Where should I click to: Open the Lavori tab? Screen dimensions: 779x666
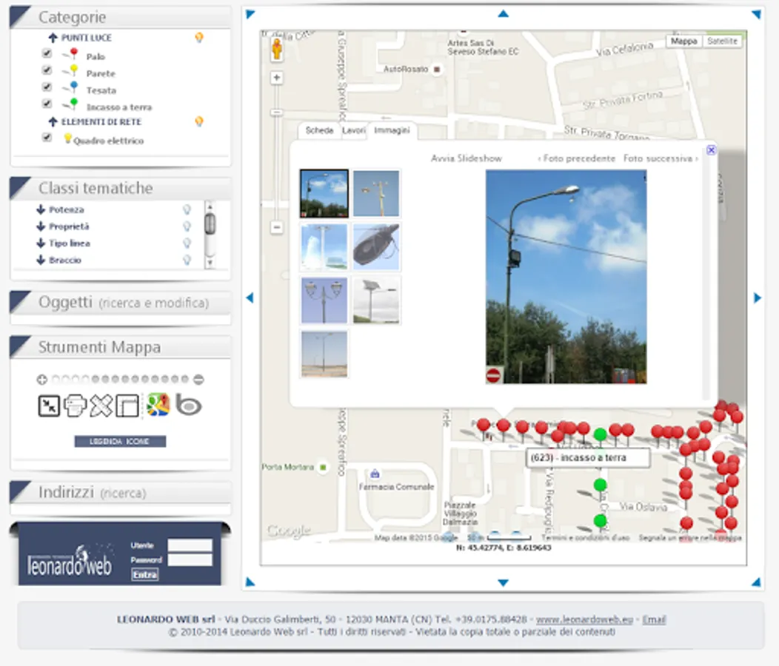click(x=354, y=131)
